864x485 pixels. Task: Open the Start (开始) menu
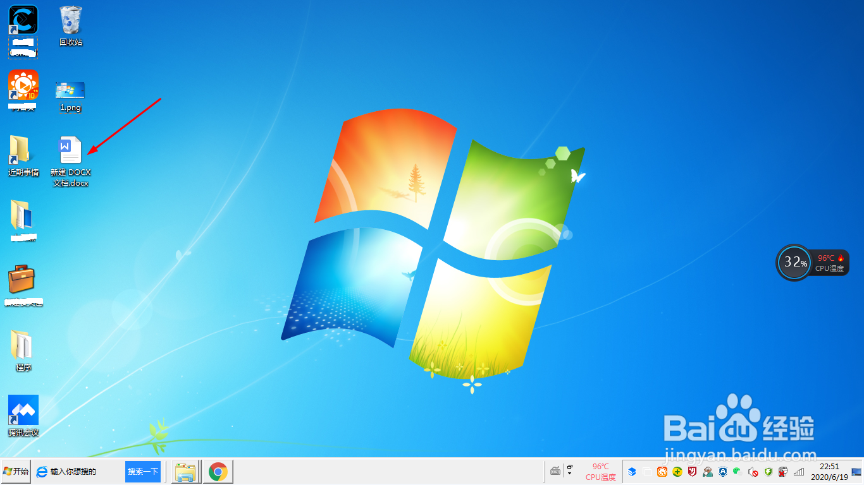coord(16,471)
